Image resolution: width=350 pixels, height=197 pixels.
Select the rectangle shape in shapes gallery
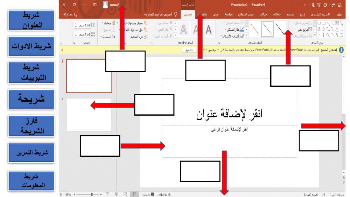[323, 23]
